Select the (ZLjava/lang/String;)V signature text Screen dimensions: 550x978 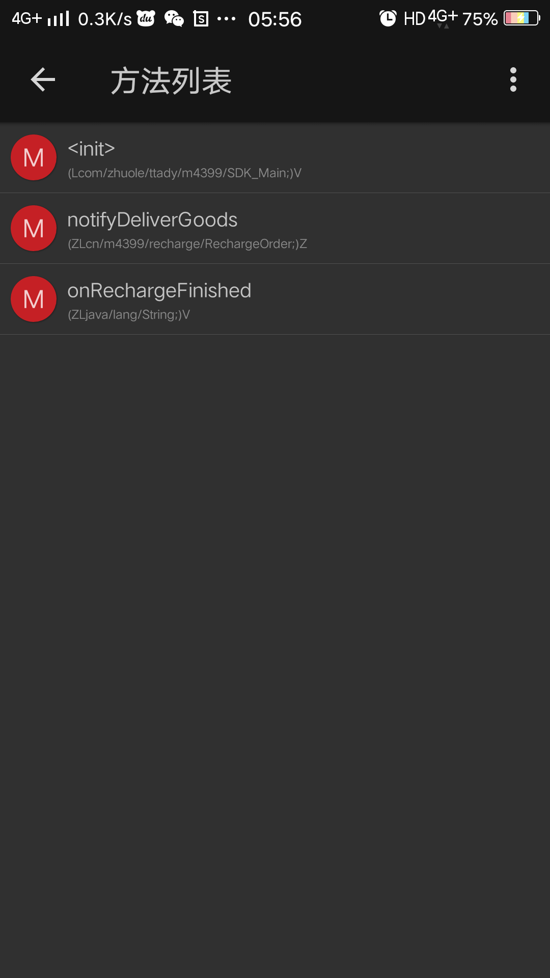pyautogui.click(x=128, y=315)
